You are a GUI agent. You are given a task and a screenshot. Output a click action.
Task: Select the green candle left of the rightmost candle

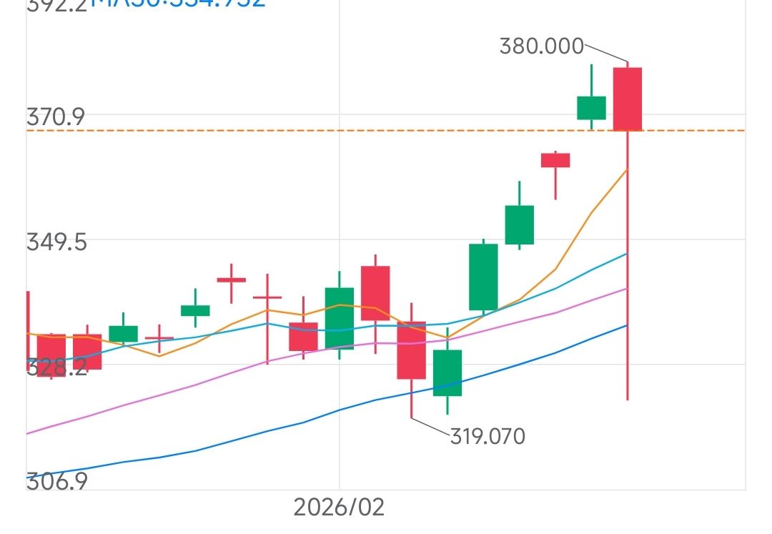coord(591,108)
